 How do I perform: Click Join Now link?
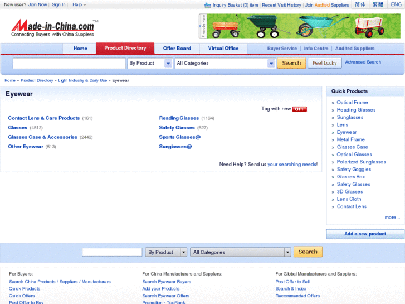coord(37,4)
